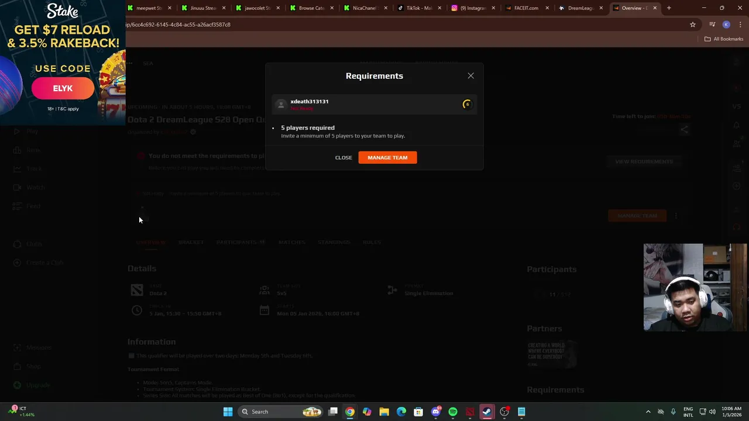Screen dimensions: 749x421
Task: Open Steam from the taskbar
Action: tap(487, 412)
